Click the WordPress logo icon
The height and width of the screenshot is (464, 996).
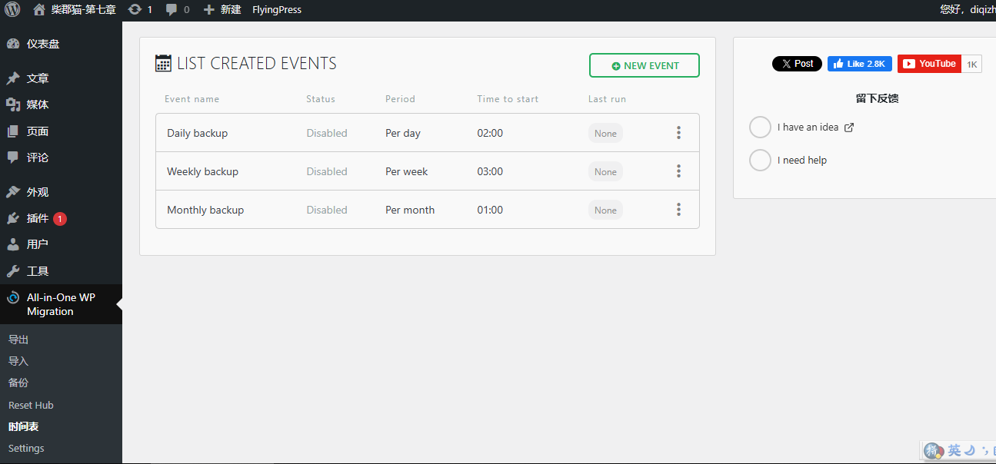click(12, 10)
